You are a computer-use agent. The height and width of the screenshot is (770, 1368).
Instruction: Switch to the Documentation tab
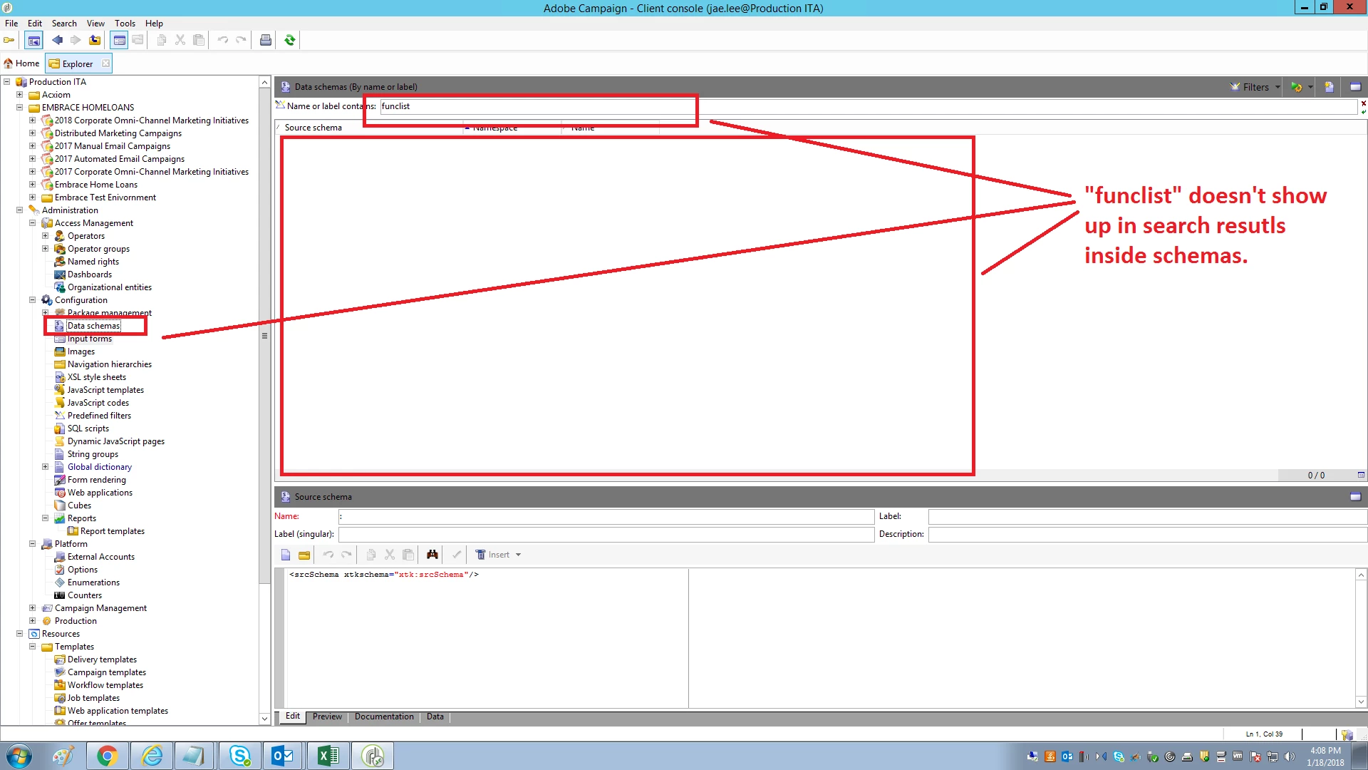click(384, 717)
